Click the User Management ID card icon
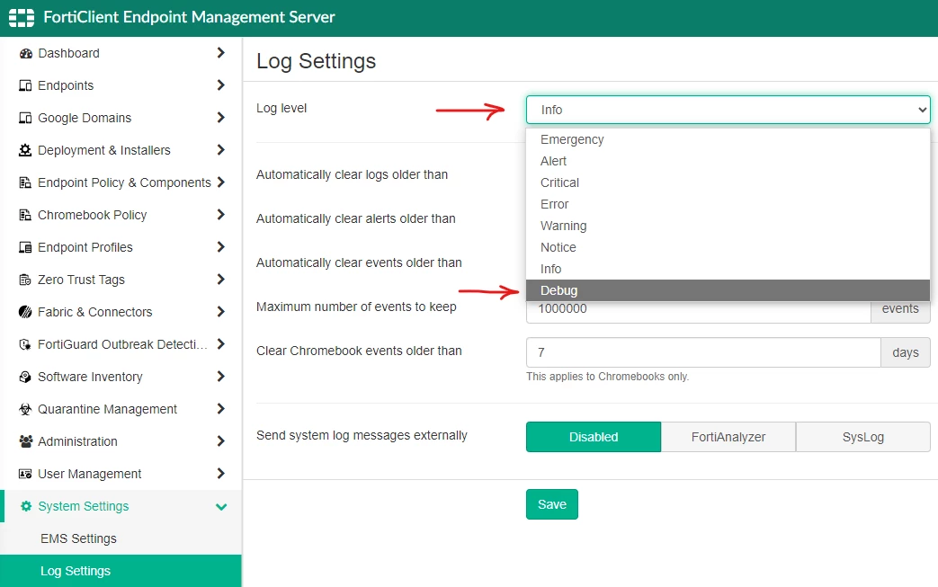Image resolution: width=938 pixels, height=587 pixels. tap(25, 474)
